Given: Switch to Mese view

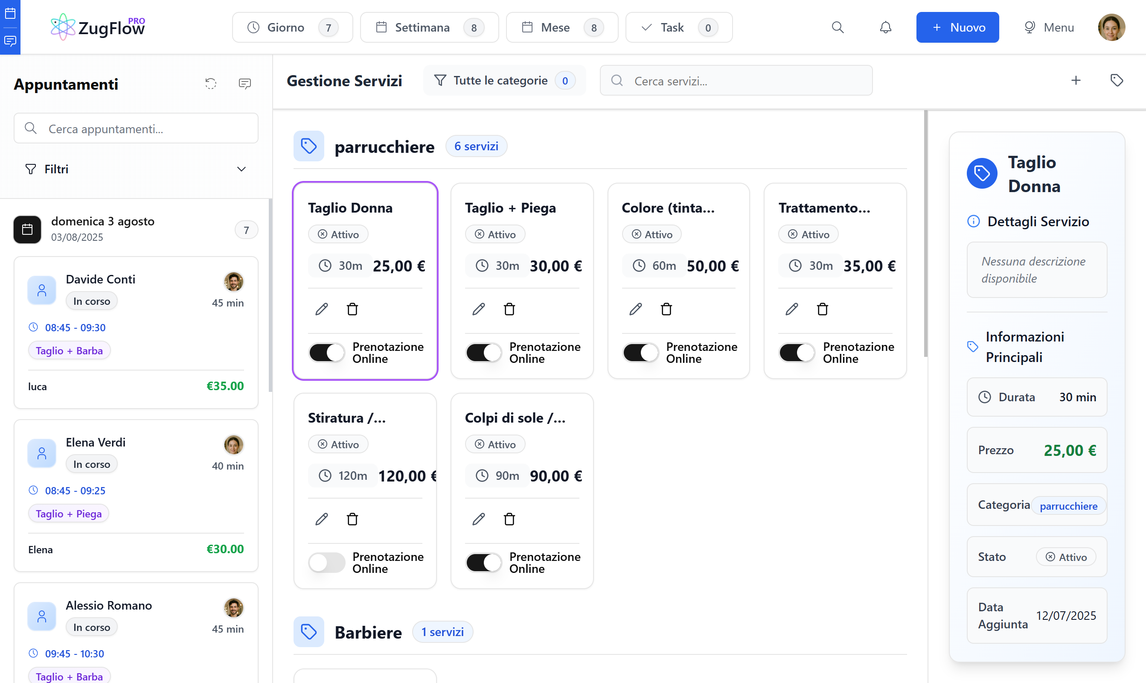Looking at the screenshot, I should [562, 27].
